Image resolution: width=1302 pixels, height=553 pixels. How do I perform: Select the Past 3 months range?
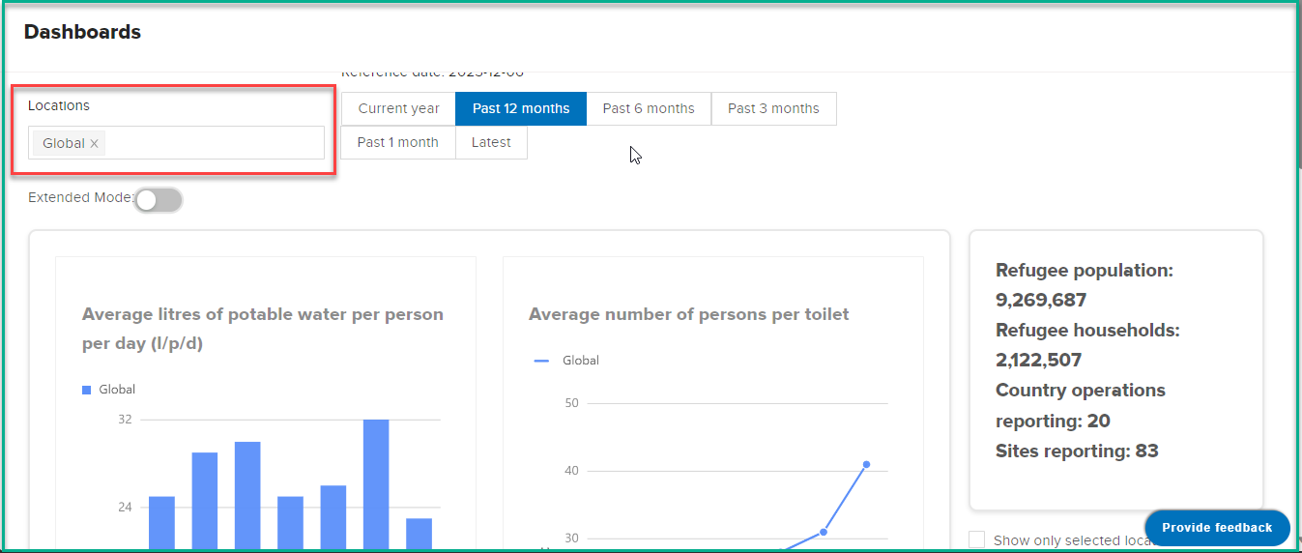click(x=773, y=109)
